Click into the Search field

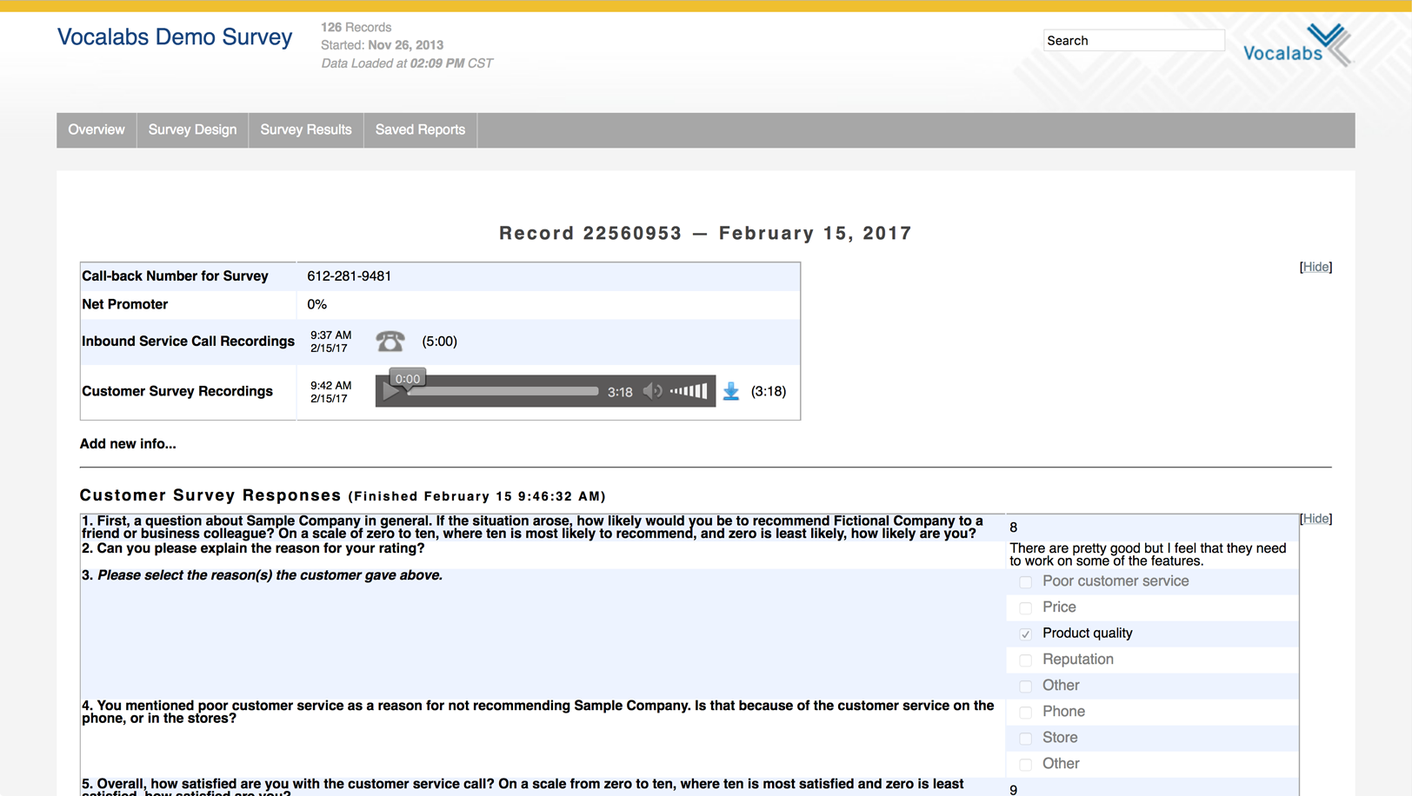click(x=1133, y=41)
